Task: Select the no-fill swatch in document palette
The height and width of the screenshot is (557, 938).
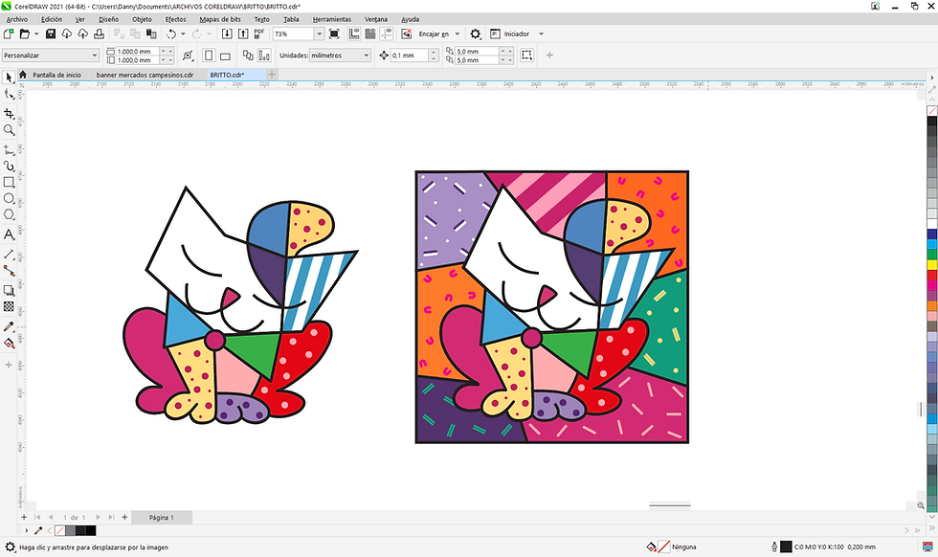Action: (x=59, y=530)
